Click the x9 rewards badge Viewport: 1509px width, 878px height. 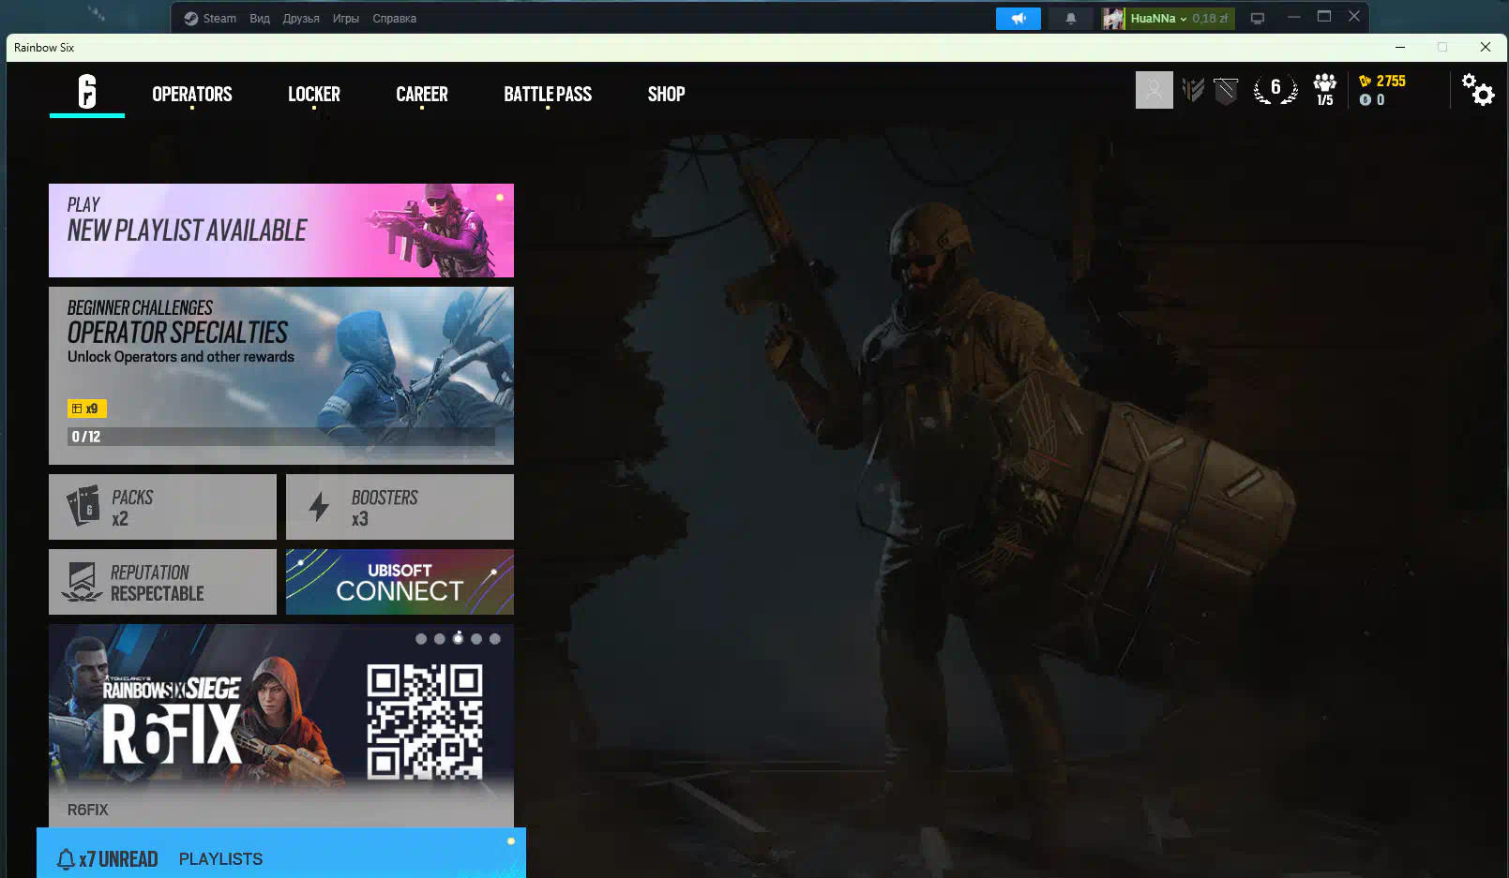tap(87, 409)
